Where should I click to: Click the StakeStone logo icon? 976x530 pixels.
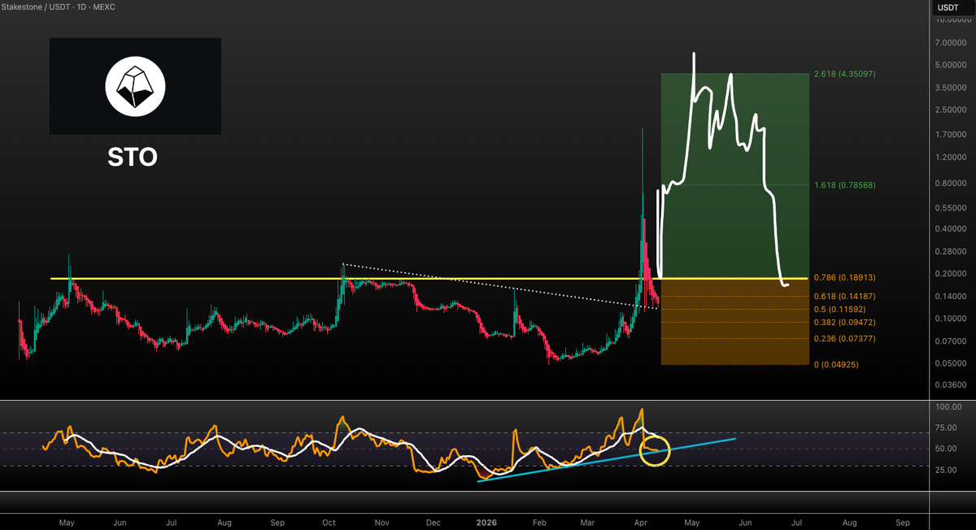135,85
